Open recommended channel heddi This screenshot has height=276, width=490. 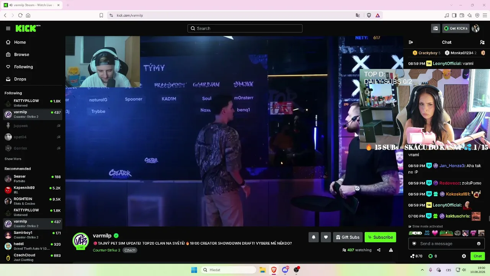tap(33, 246)
